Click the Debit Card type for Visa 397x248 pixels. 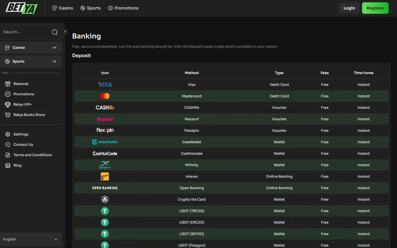click(x=279, y=85)
